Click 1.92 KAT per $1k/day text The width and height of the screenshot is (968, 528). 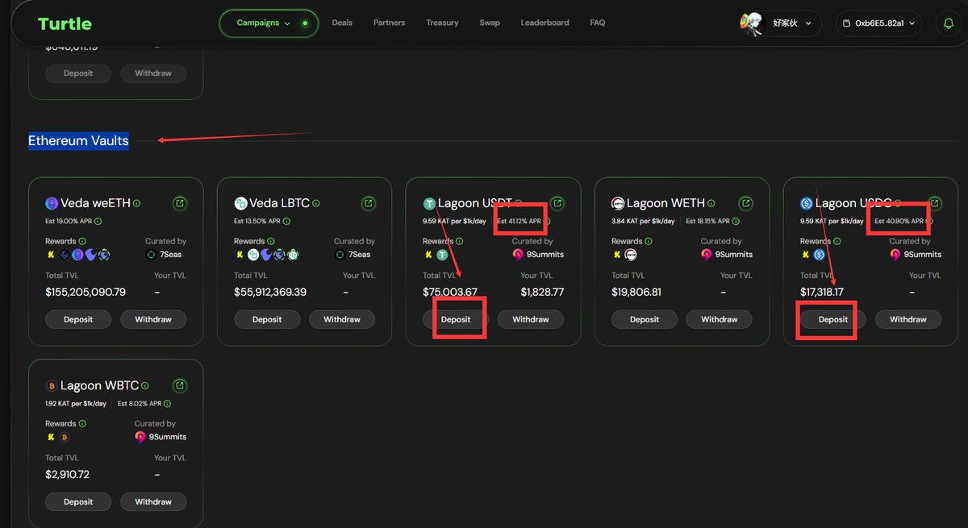pyautogui.click(x=76, y=403)
